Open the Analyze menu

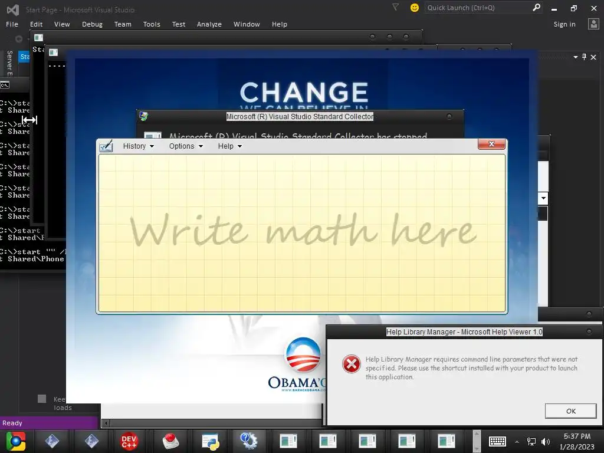click(209, 24)
